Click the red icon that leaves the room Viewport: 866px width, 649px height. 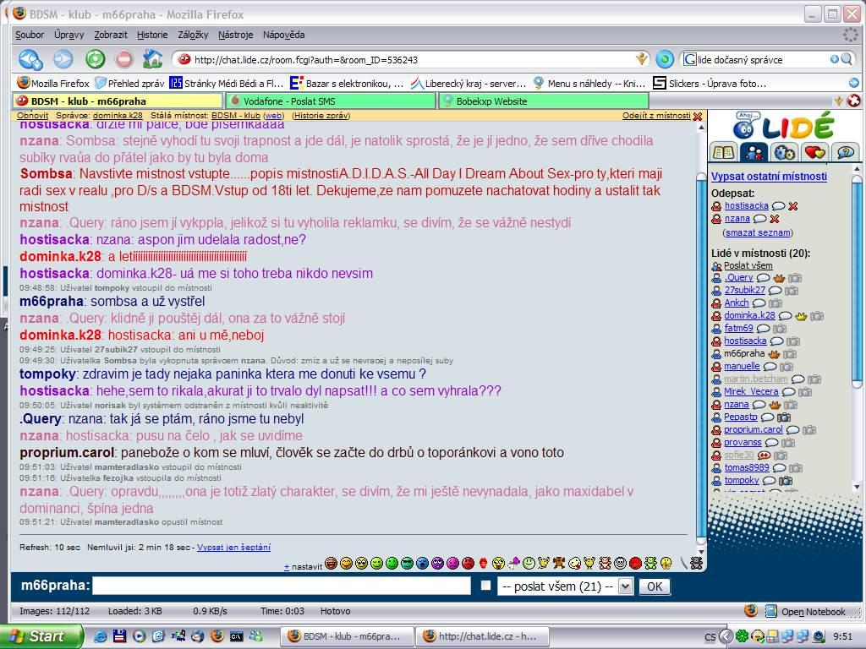698,117
